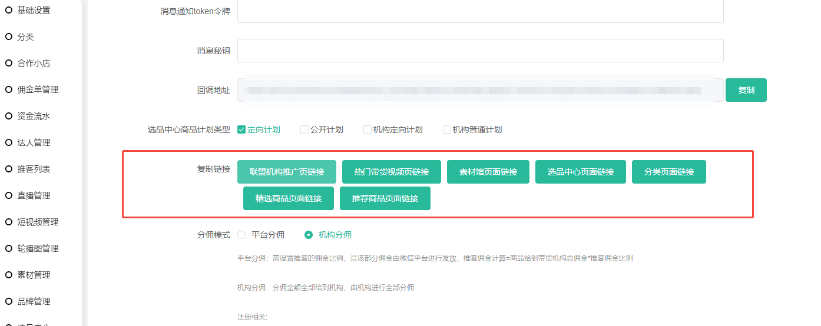Select the 平台分佣 radio button
Screen dimensions: 821x326
point(241,235)
